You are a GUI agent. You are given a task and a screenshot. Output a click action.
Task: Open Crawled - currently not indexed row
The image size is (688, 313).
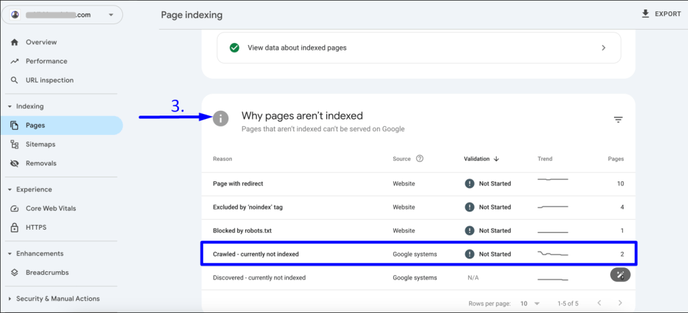pos(418,254)
